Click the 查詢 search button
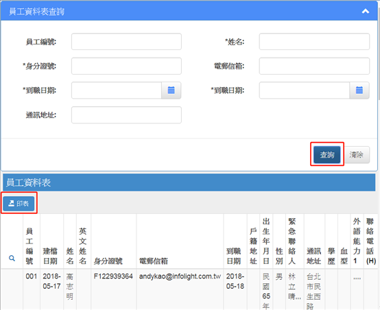This screenshot has height=310, width=380. tap(327, 154)
